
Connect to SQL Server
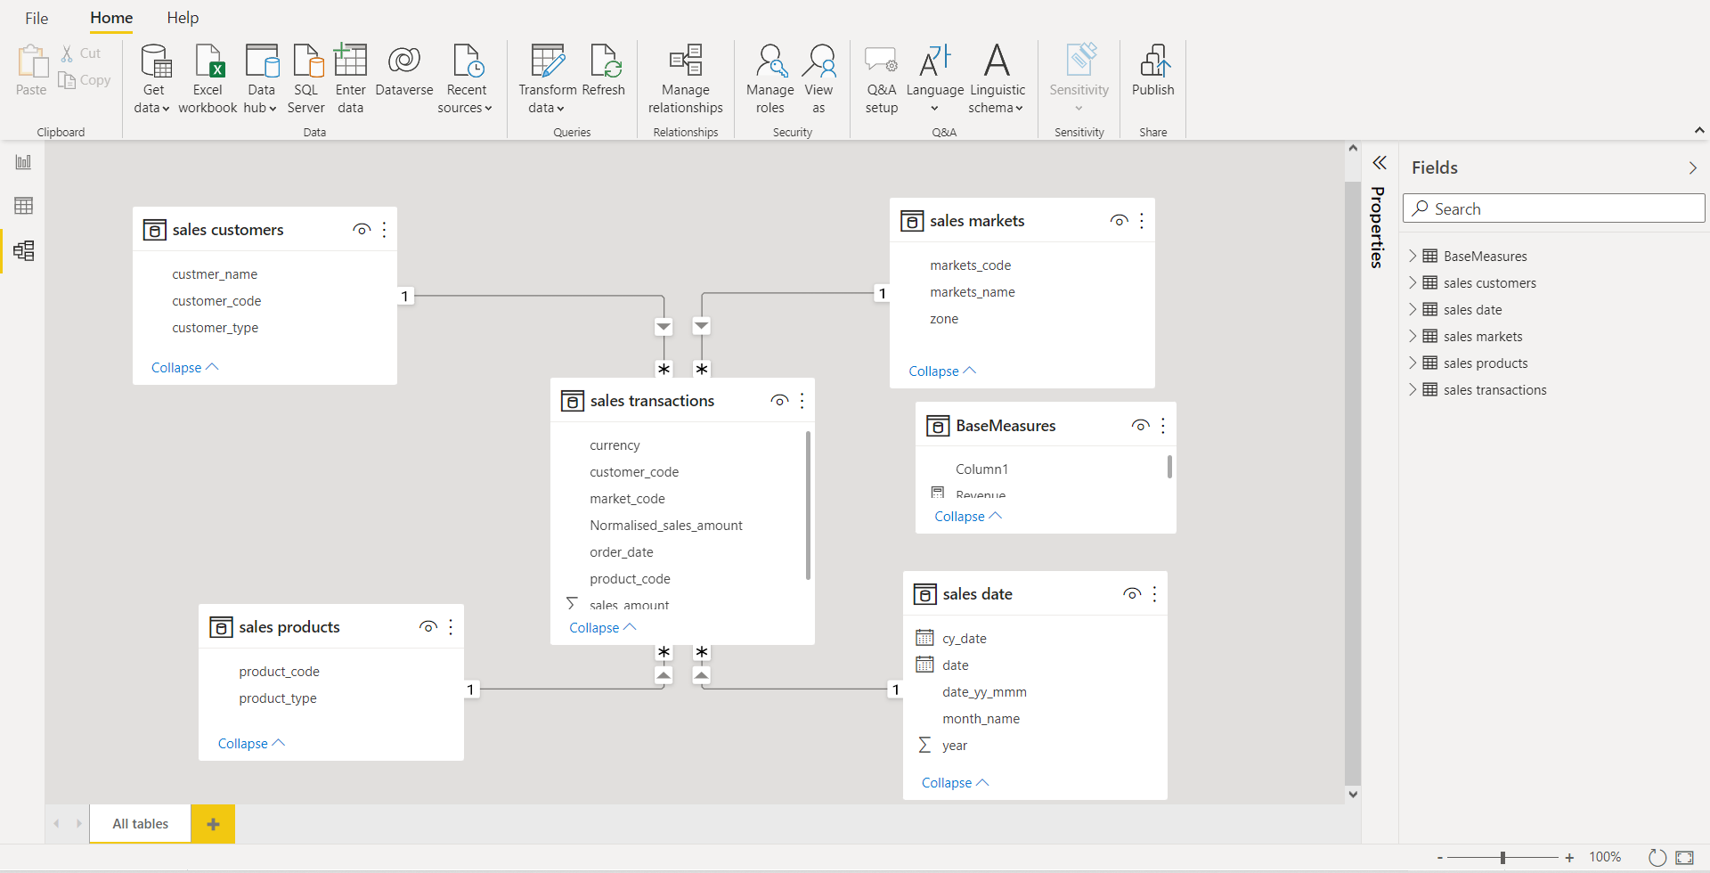click(305, 79)
